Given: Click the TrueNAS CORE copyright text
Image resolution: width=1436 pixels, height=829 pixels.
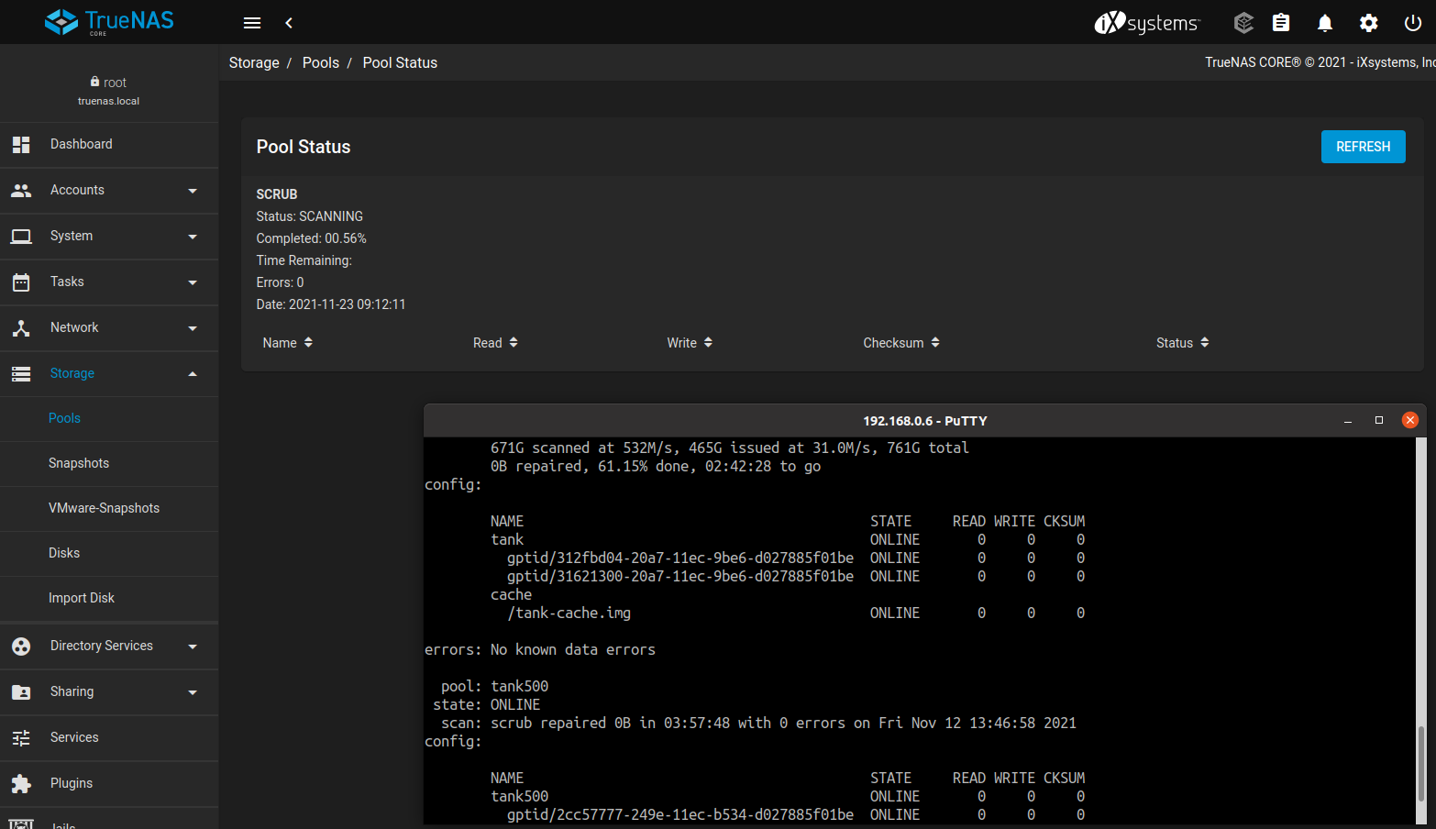Looking at the screenshot, I should (1320, 63).
